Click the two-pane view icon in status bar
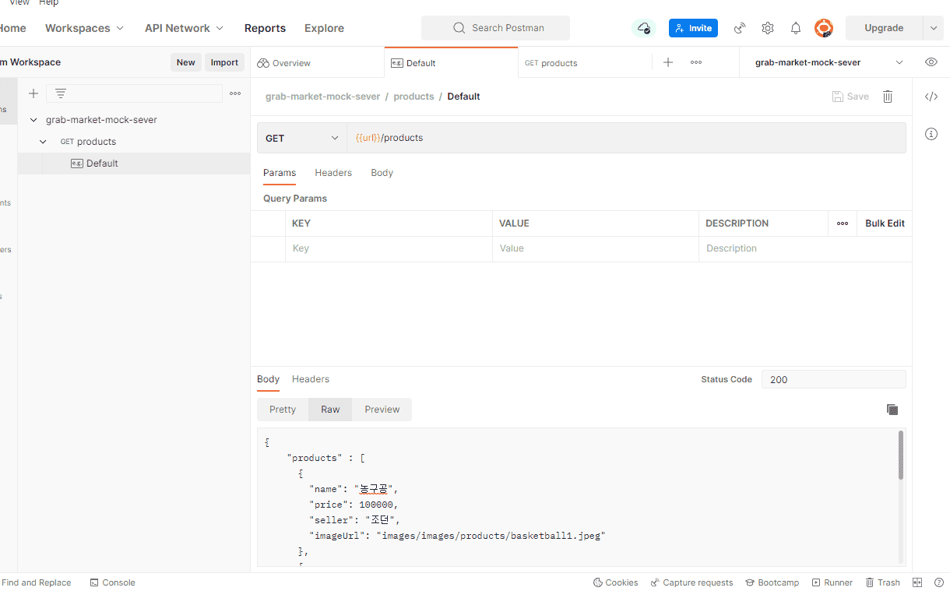 pyautogui.click(x=917, y=582)
